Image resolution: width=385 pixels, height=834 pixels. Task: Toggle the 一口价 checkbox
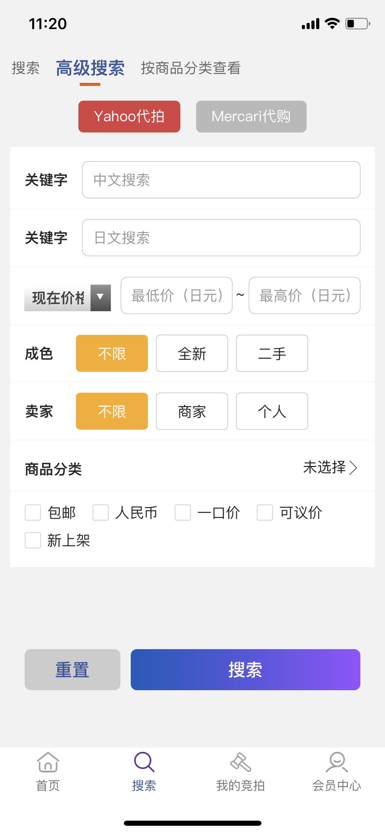(183, 513)
